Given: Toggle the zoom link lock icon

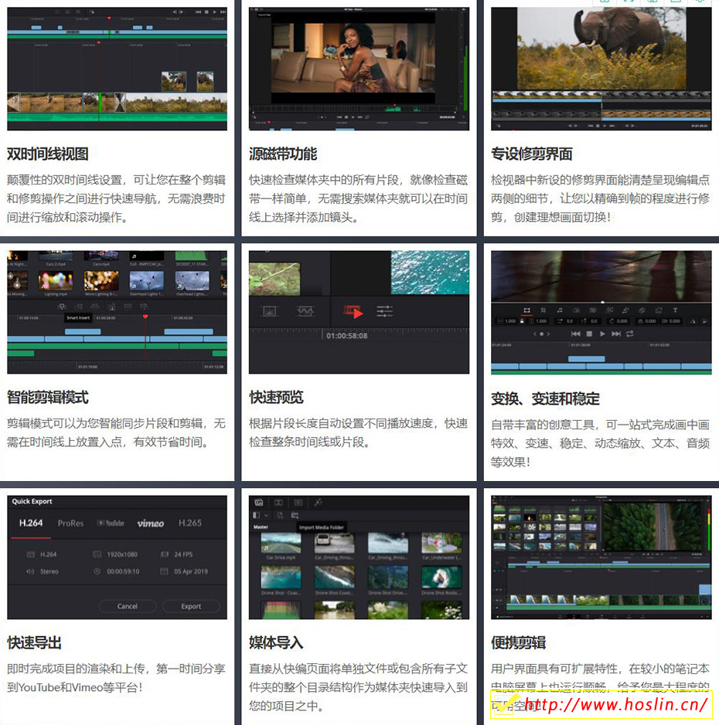Looking at the screenshot, I should click(522, 321).
